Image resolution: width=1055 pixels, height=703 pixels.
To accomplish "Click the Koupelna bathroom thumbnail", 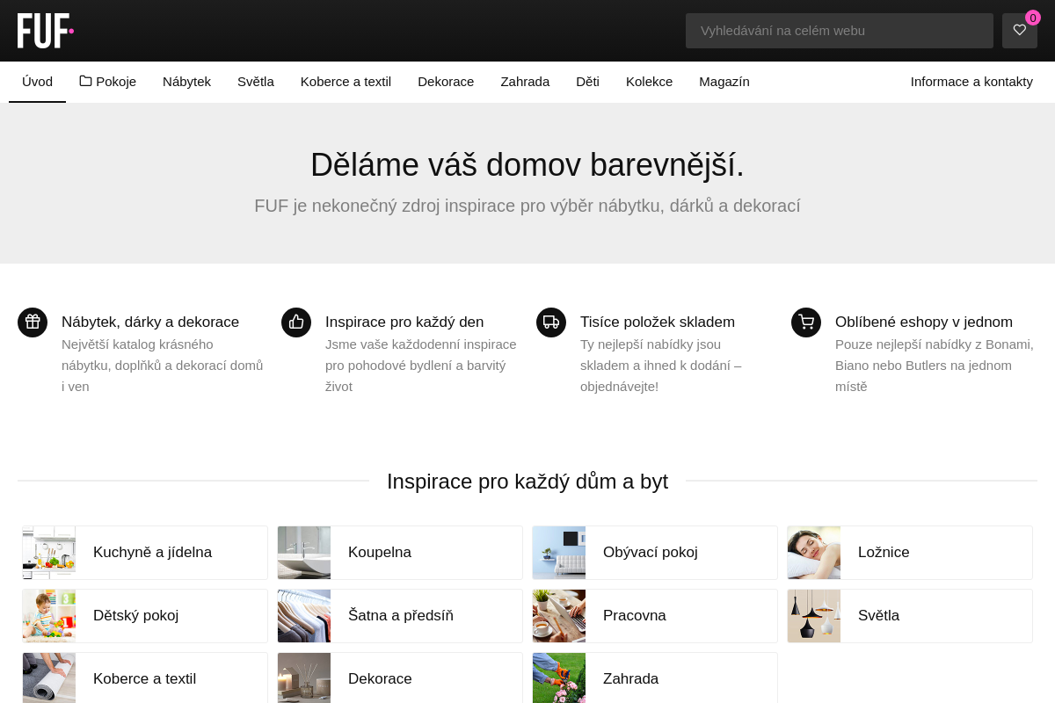I will click(x=304, y=553).
